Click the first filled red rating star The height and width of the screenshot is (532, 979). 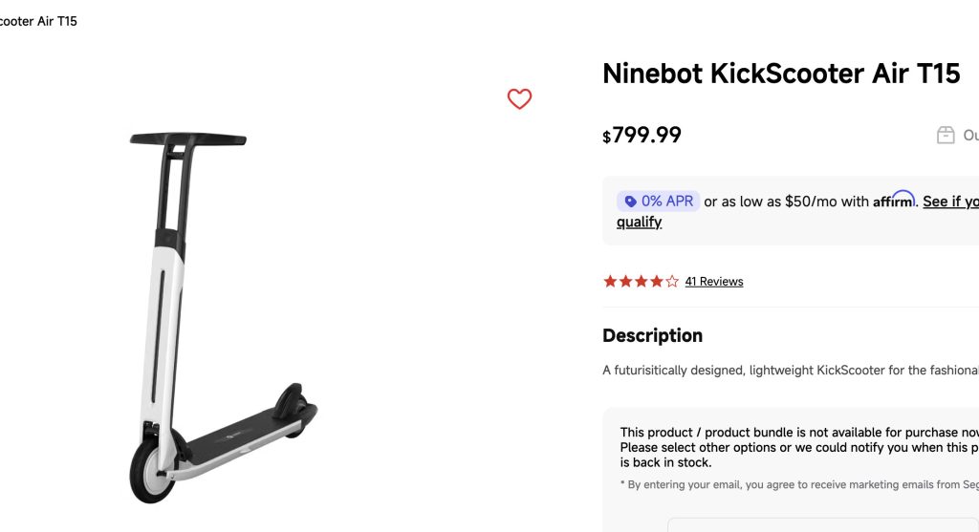[x=610, y=282]
